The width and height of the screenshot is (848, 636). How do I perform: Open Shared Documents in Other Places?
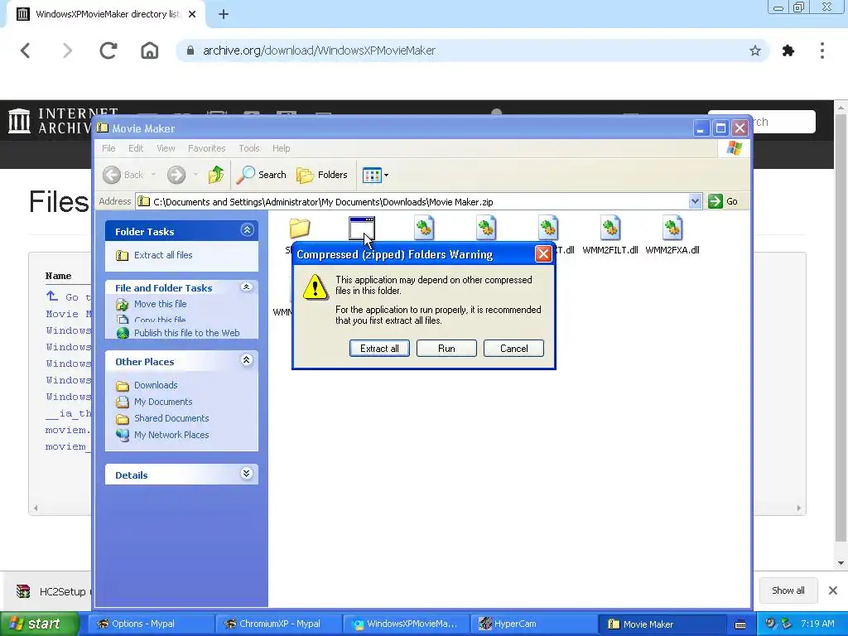pyautogui.click(x=171, y=418)
